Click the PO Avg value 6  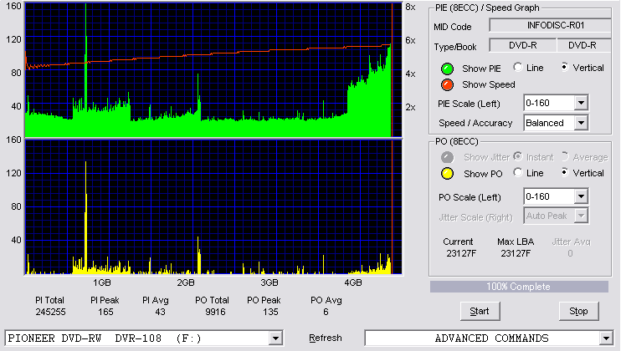click(x=326, y=312)
